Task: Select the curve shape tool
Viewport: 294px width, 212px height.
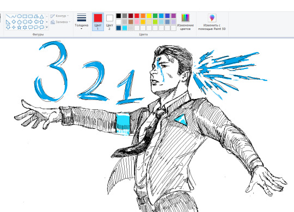Action: coord(14,16)
